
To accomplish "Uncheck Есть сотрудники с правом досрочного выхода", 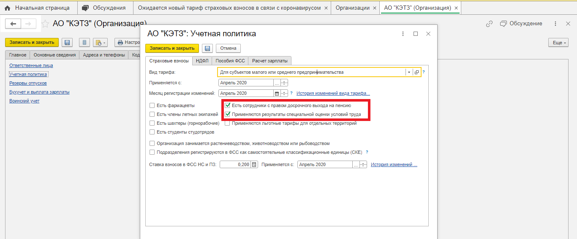I will pyautogui.click(x=228, y=105).
